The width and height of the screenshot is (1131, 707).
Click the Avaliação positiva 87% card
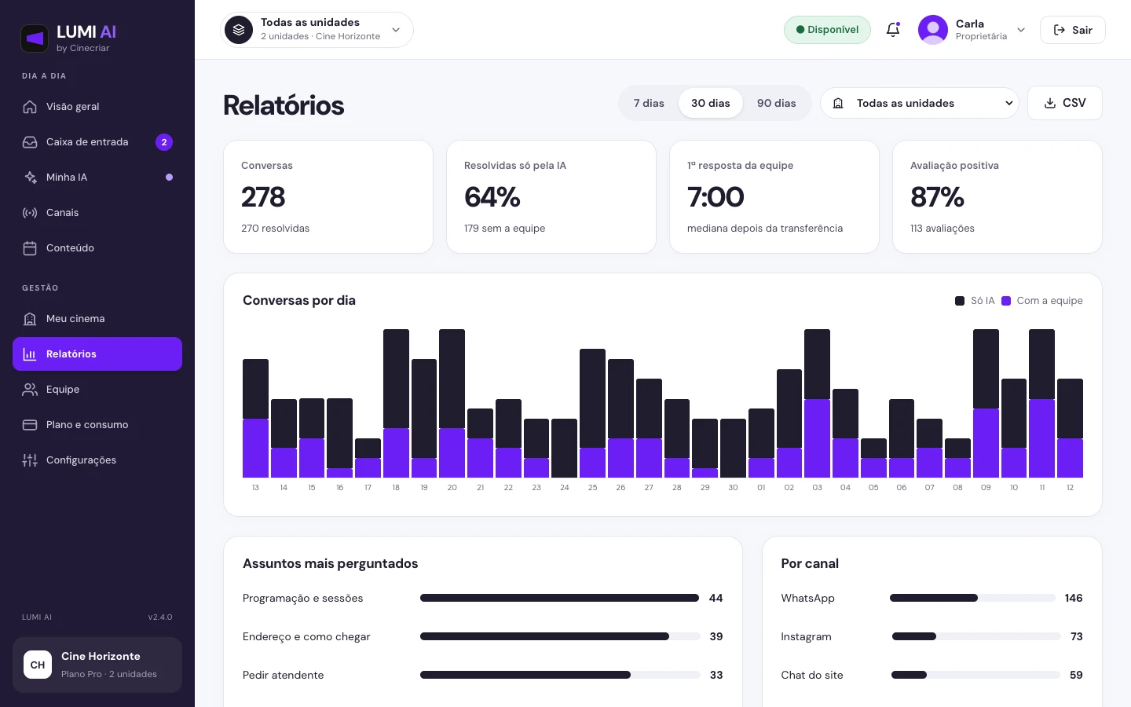point(997,197)
